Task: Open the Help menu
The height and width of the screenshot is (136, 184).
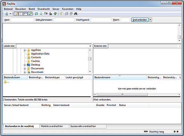Action: pyautogui.click(x=79, y=9)
